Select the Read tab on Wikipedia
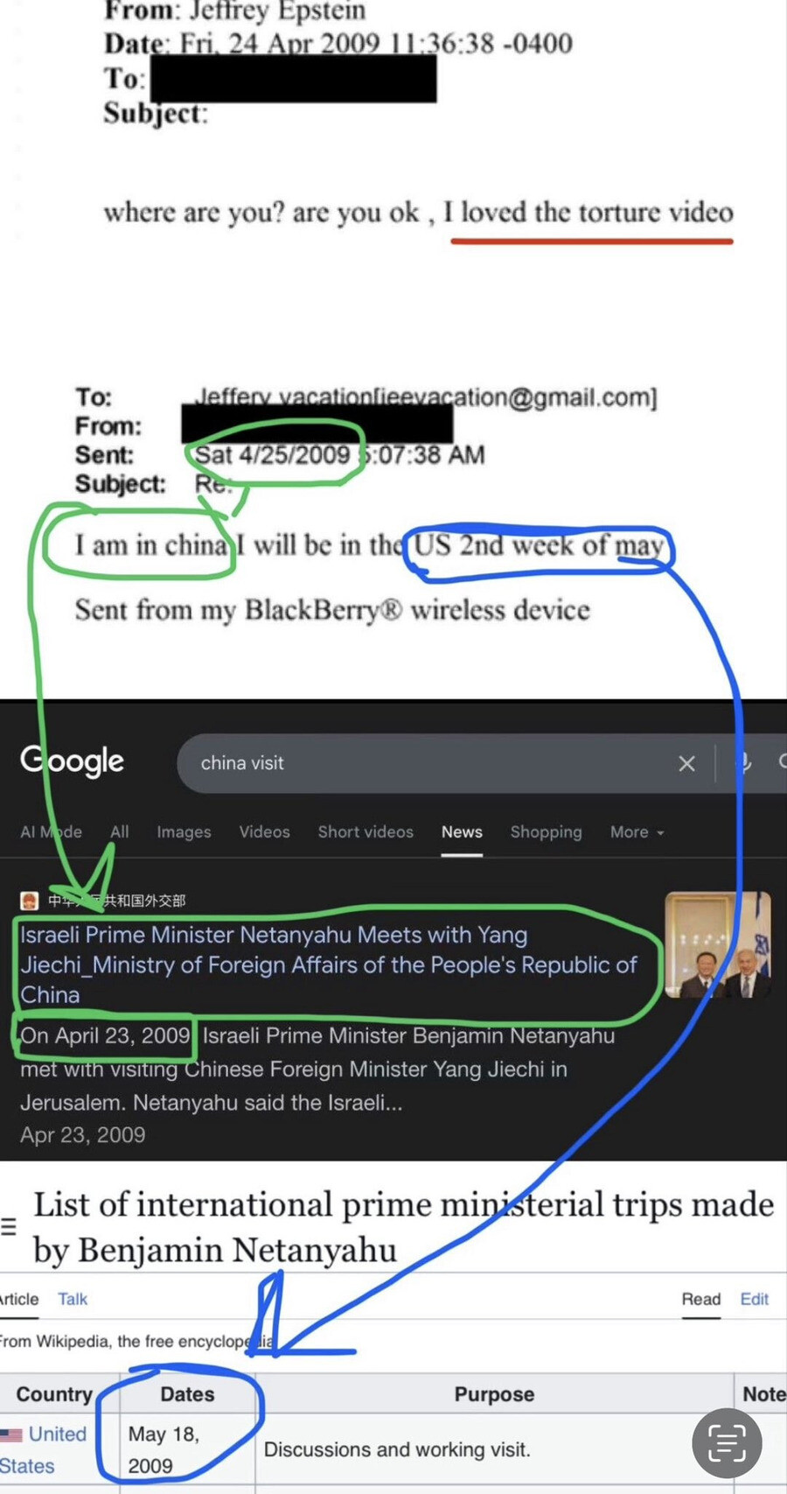Image resolution: width=787 pixels, height=1494 pixels. point(701,1299)
